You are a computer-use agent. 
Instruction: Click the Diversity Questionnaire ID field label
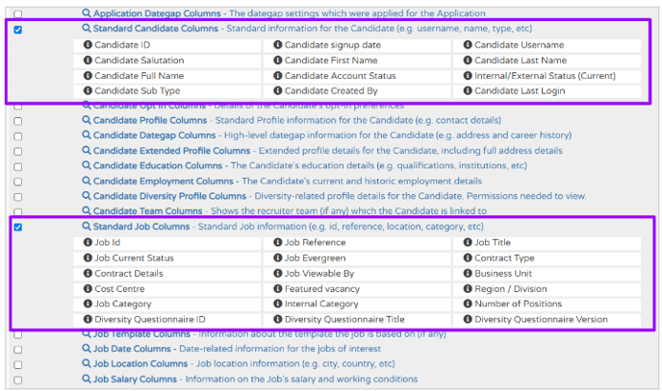click(150, 319)
